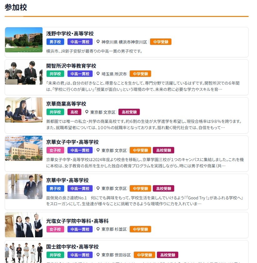Click the 中学受験 badge on 浅野中学校
The height and width of the screenshot is (263, 257).
[x=160, y=42]
